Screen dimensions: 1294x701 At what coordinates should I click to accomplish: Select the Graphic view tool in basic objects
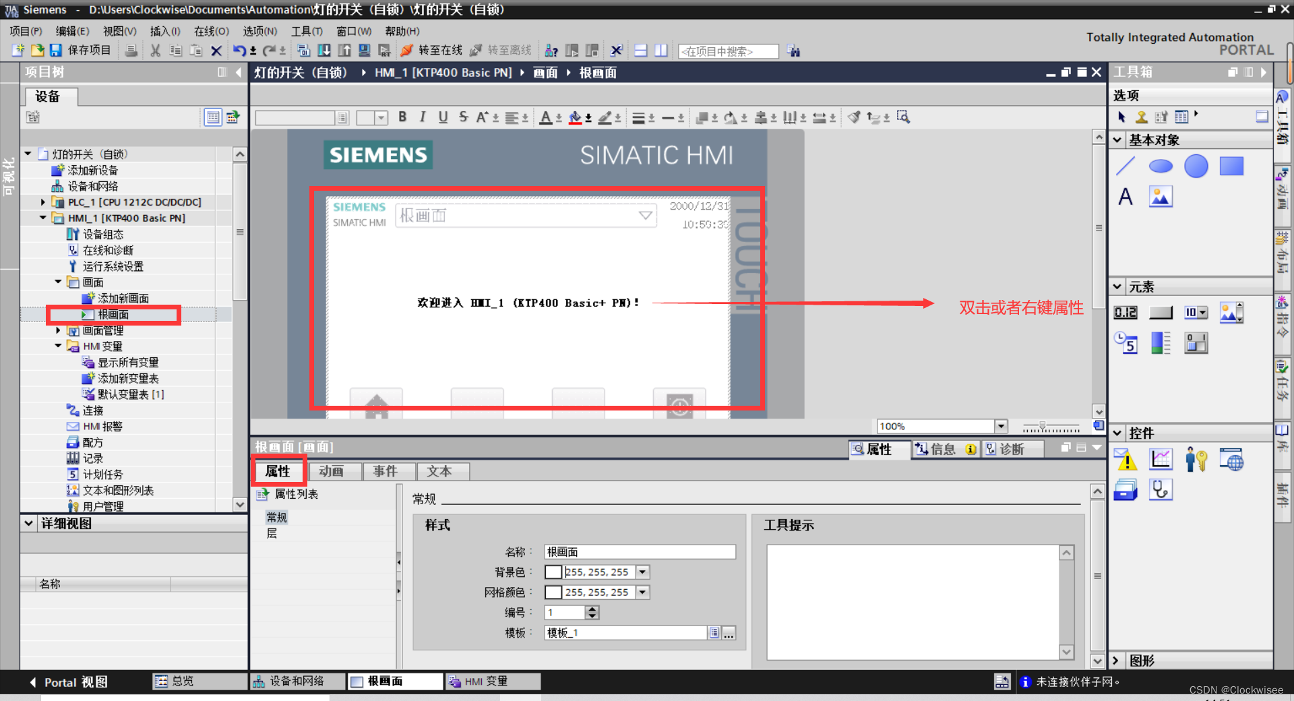tap(1161, 197)
